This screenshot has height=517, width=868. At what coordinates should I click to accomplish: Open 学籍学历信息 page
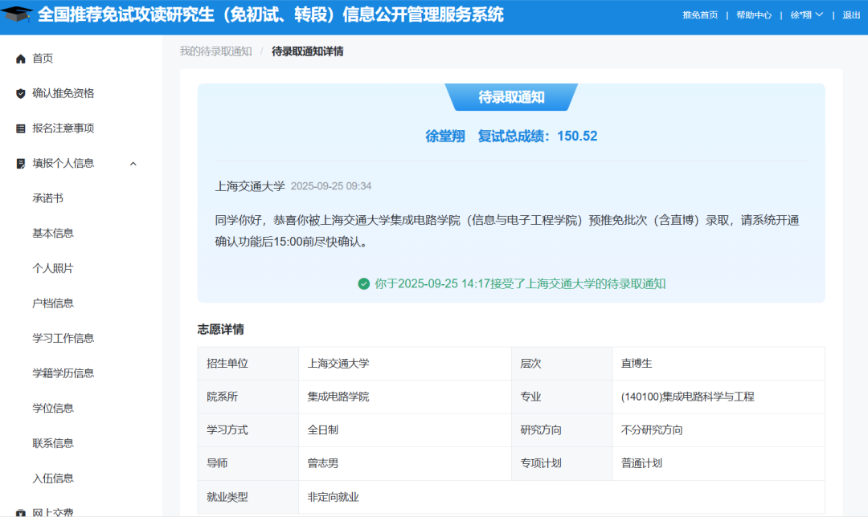[x=63, y=372]
